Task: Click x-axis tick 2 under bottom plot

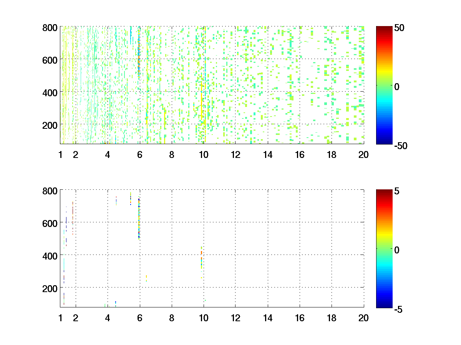Action: tap(76, 318)
